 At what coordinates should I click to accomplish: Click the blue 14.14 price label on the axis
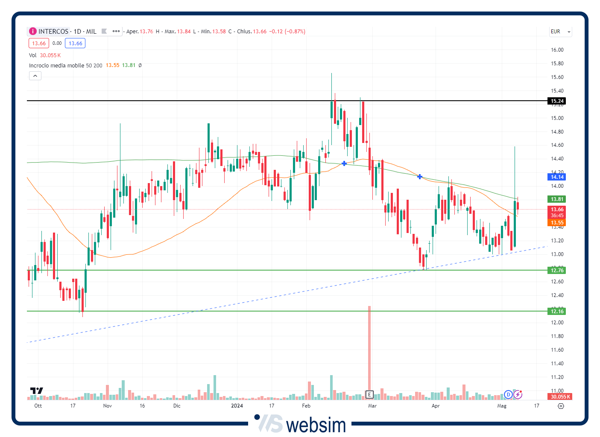pyautogui.click(x=557, y=177)
